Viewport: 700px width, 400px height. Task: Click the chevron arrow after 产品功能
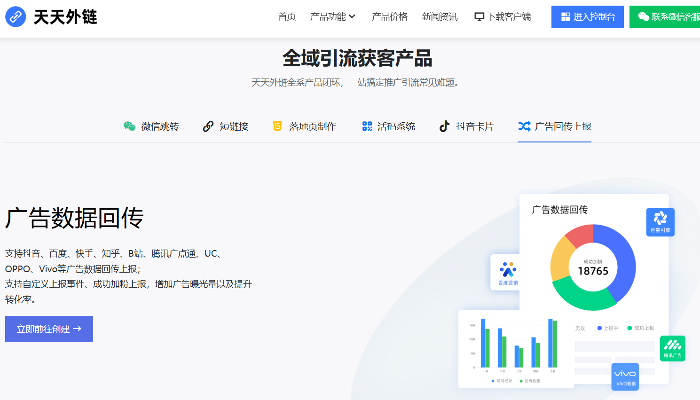click(352, 17)
